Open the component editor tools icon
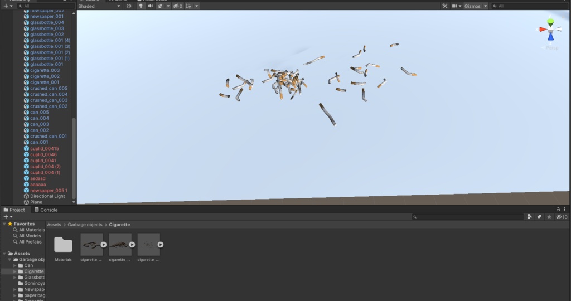This screenshot has width=571, height=301. [x=444, y=6]
